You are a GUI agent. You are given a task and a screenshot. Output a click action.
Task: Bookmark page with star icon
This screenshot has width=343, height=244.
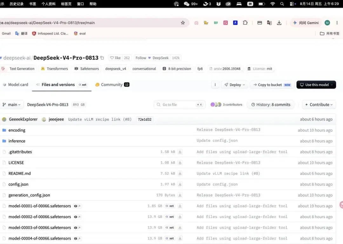click(183, 23)
